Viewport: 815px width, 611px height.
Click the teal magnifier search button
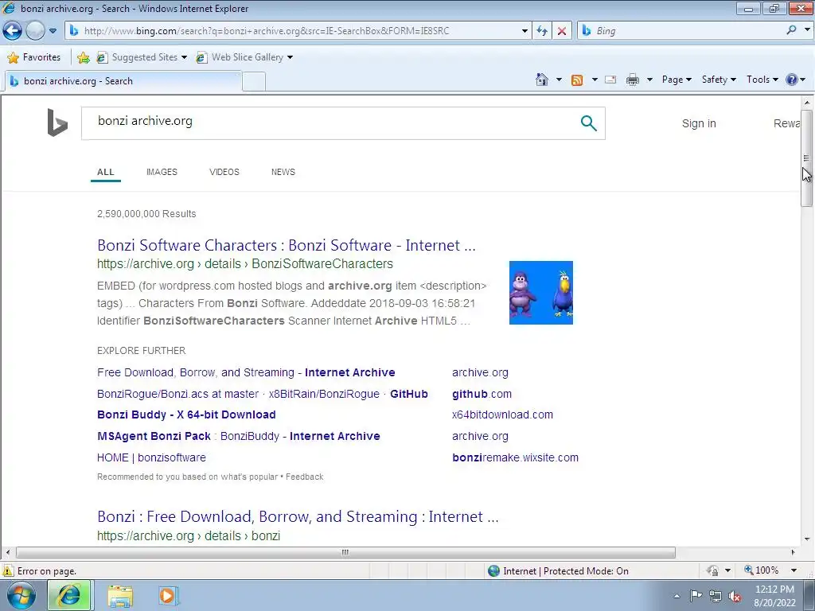click(x=588, y=123)
